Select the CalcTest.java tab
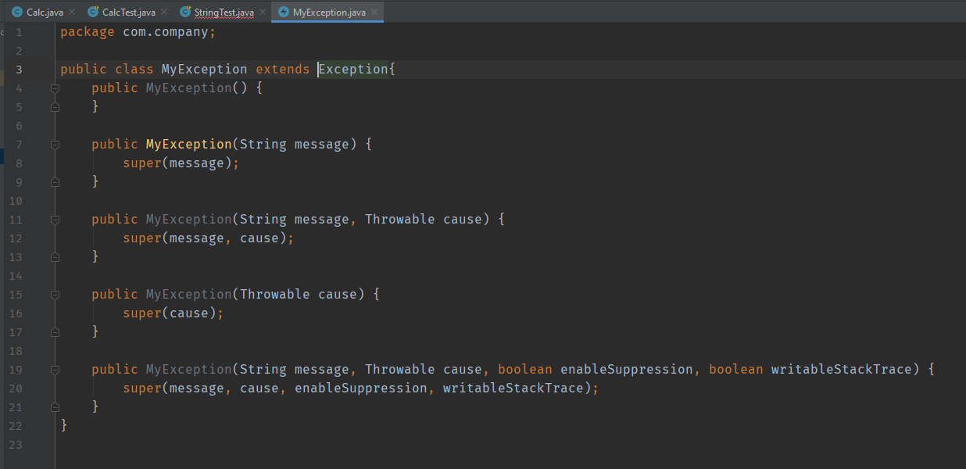This screenshot has height=469, width=966. (128, 13)
